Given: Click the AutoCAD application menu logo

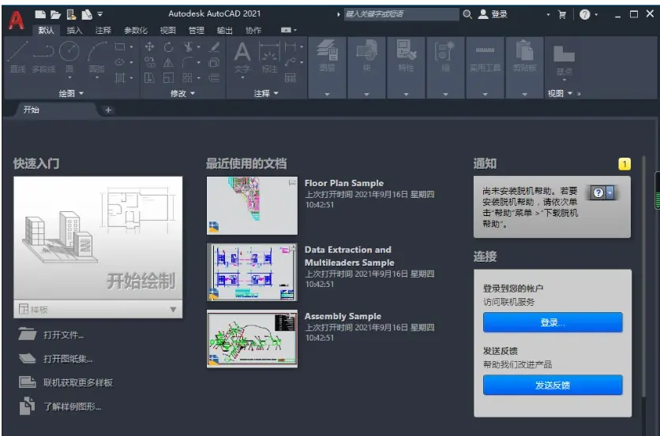Looking at the screenshot, I should point(16,20).
